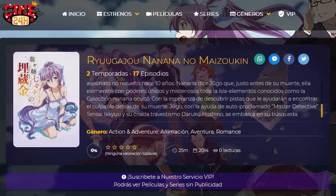Click the synopsis yellow scrollbar thumb

[x=322, y=110]
